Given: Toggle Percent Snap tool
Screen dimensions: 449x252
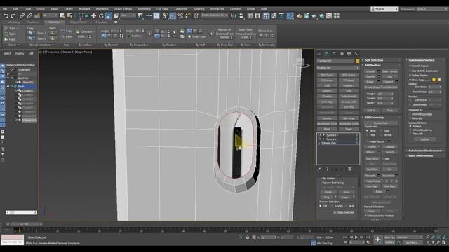Looking at the screenshot, I should click(180, 15).
